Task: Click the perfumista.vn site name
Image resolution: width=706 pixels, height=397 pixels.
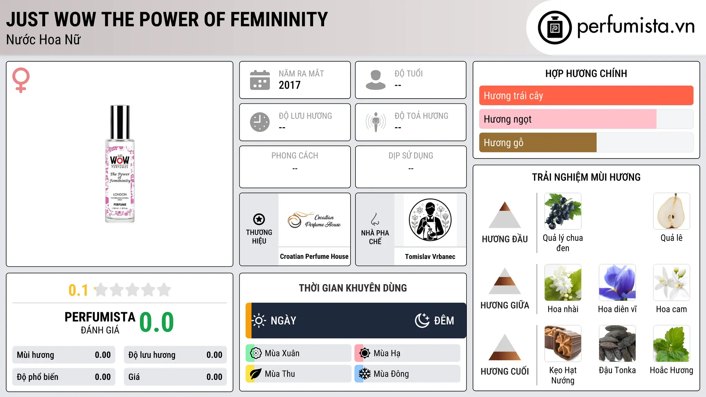Action: [636, 27]
